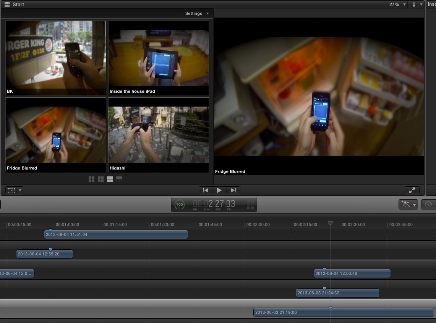The width and height of the screenshot is (436, 323).
Task: Expand the Angle Viewer to fullscreen
Action: click(x=412, y=190)
